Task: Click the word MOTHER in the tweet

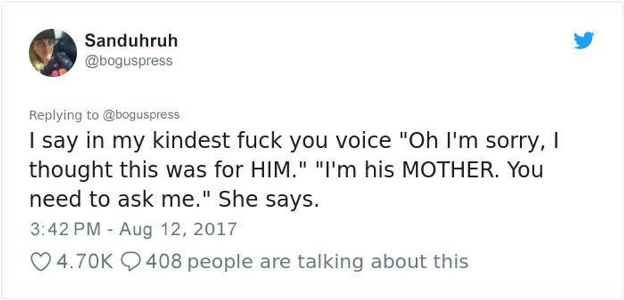Action: click(446, 170)
